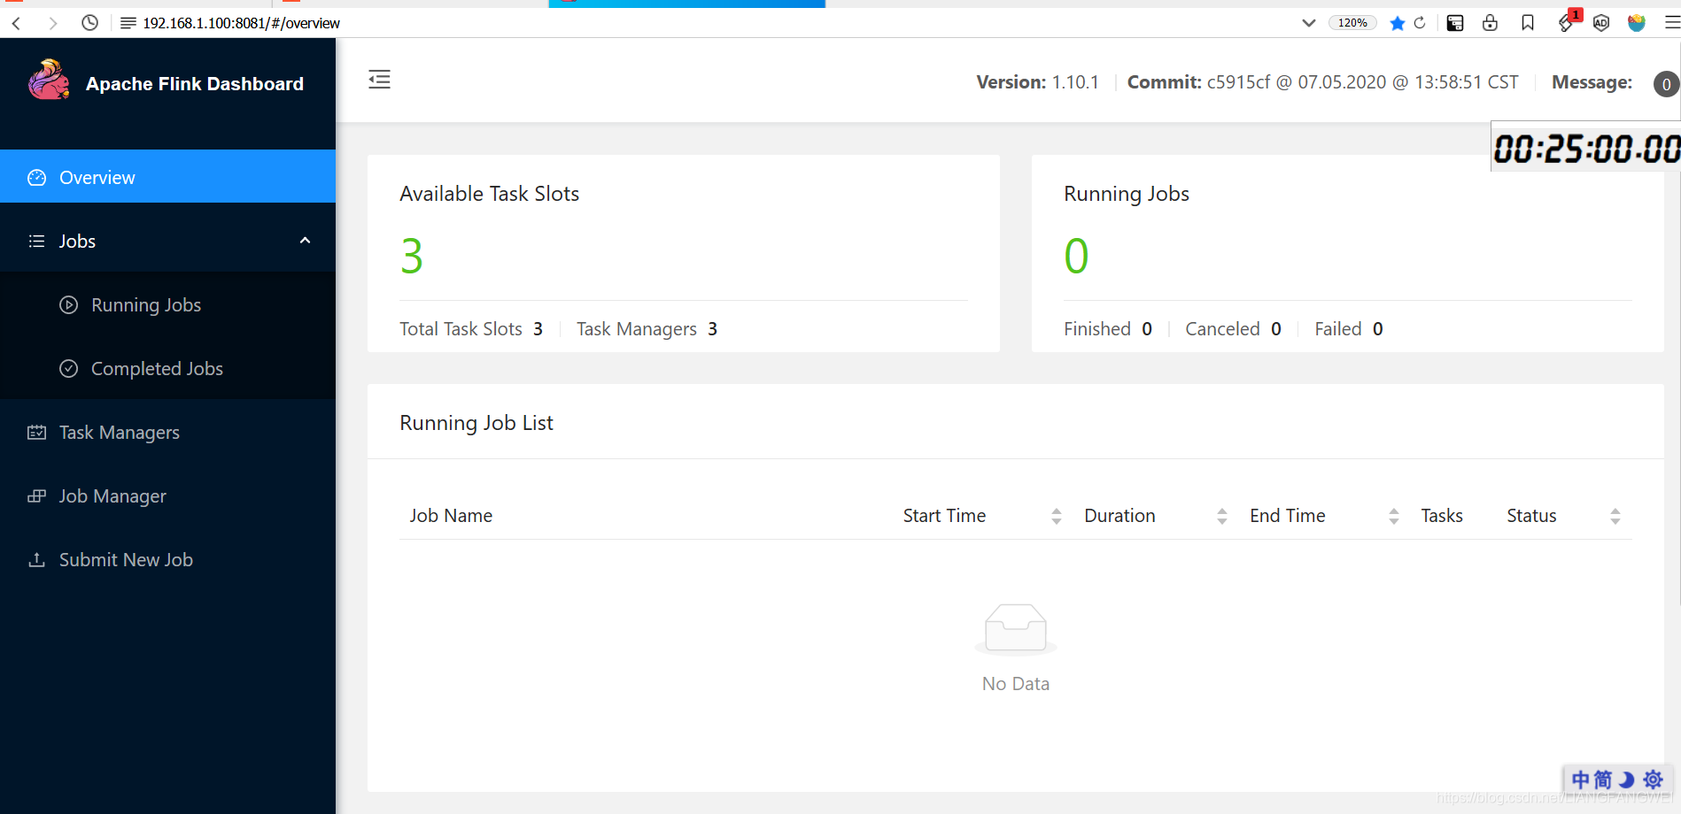Click the Running Jobs play-circle icon

point(69,305)
